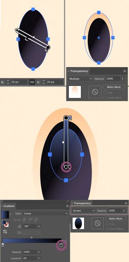
Task: Select the Gradient panel tab
Action: [8, 206]
